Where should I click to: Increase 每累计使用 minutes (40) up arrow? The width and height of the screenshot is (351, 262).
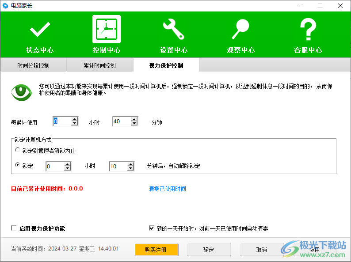click(134, 119)
